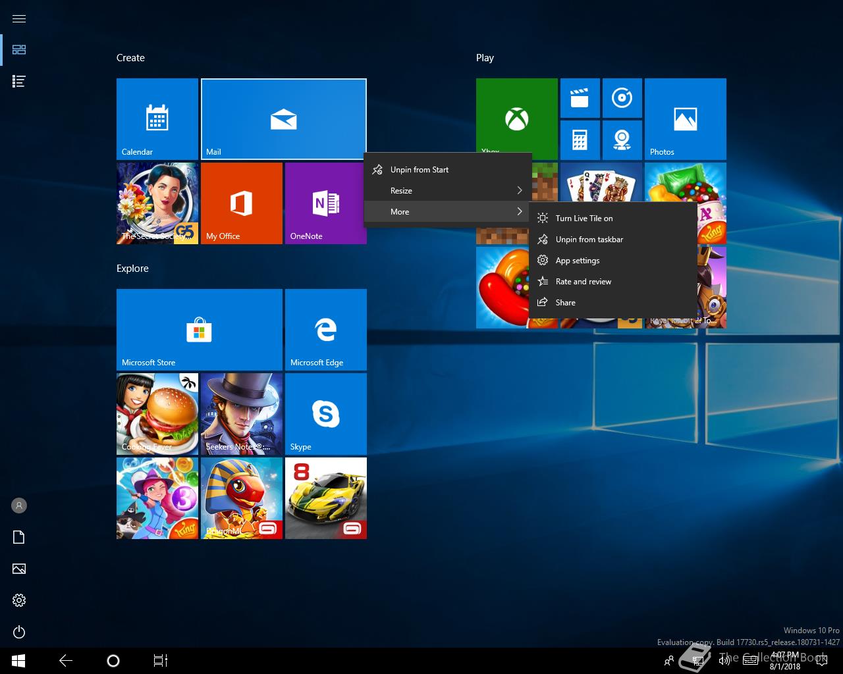Click the Create group heading

pyautogui.click(x=130, y=58)
